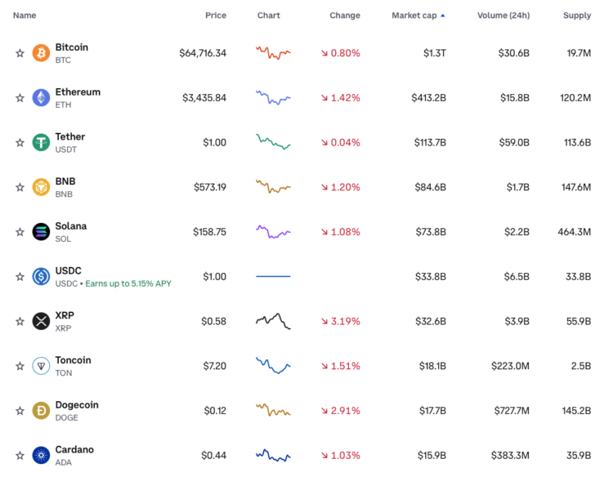Click the Toncoin logo icon
The width and height of the screenshot is (613, 477).
pos(41,366)
